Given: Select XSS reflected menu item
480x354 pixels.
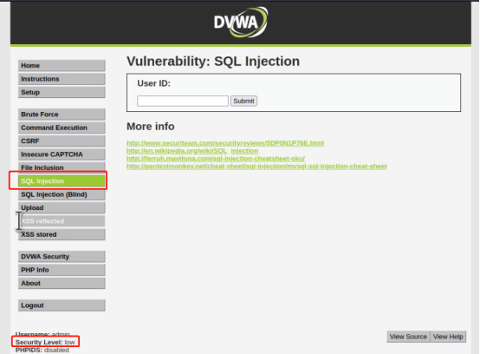Looking at the screenshot, I should point(62,221).
